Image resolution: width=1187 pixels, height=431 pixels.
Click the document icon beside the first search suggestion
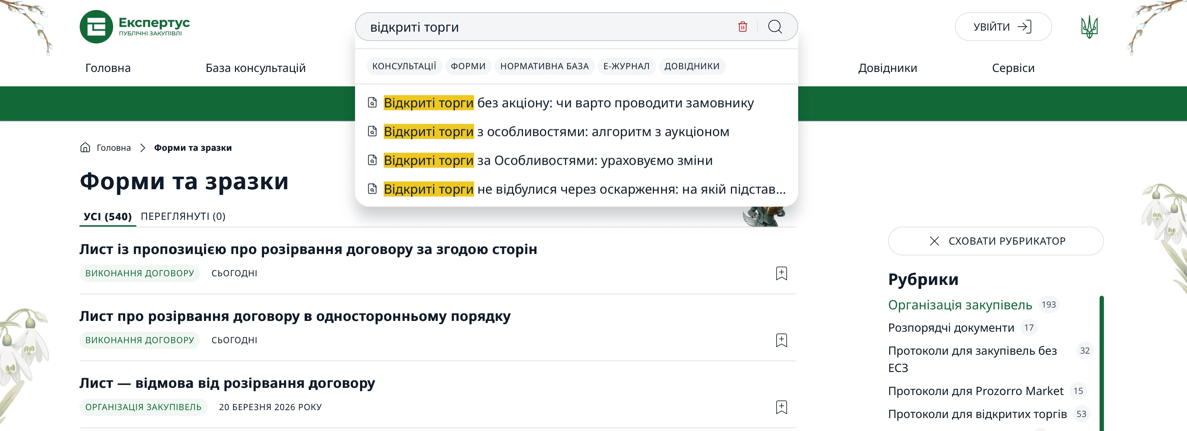click(372, 103)
